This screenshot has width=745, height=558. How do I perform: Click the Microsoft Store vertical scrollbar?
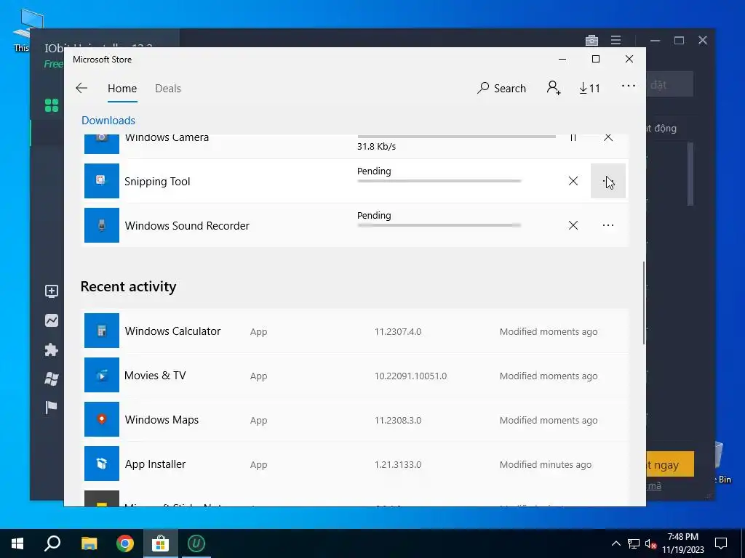click(644, 303)
